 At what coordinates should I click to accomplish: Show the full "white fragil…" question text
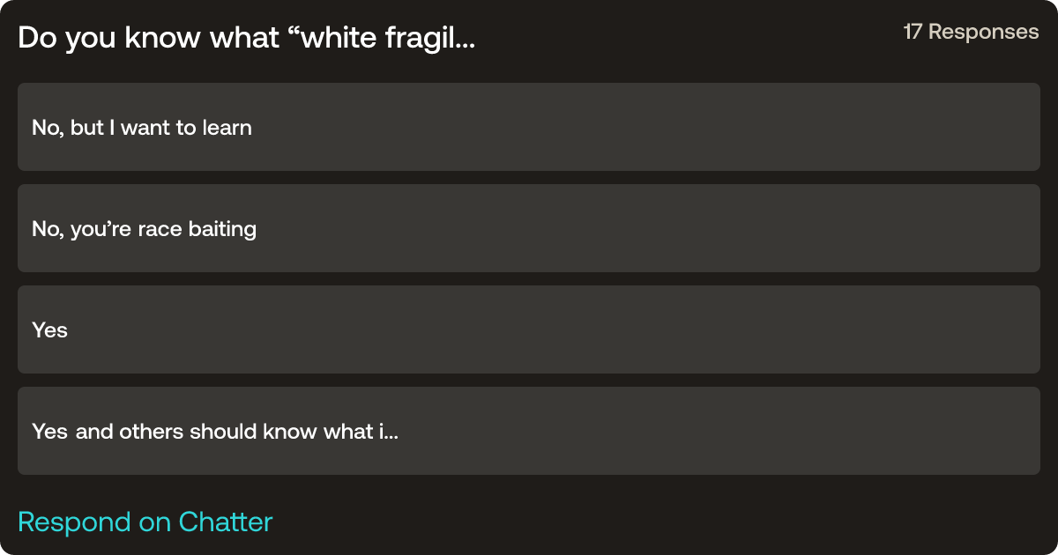click(247, 38)
